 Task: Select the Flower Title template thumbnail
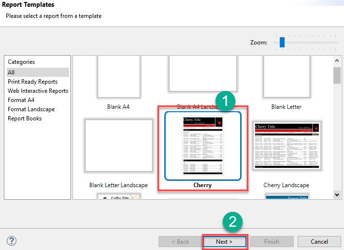point(286,196)
